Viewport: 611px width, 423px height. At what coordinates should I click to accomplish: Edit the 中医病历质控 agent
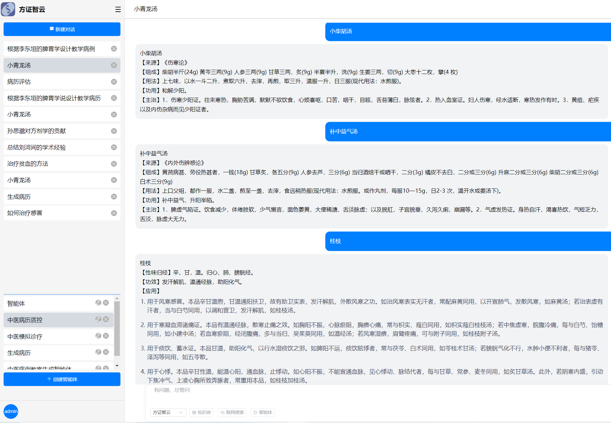[98, 319]
